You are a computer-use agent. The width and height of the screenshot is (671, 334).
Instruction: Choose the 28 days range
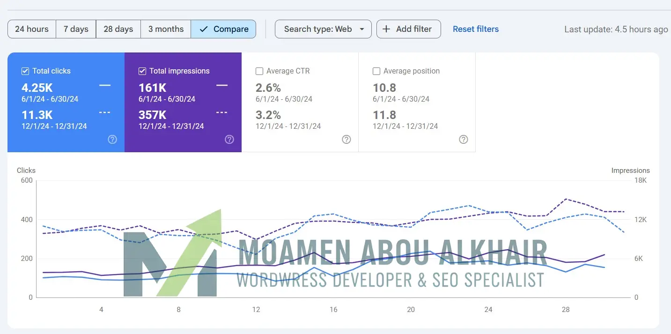pyautogui.click(x=118, y=29)
